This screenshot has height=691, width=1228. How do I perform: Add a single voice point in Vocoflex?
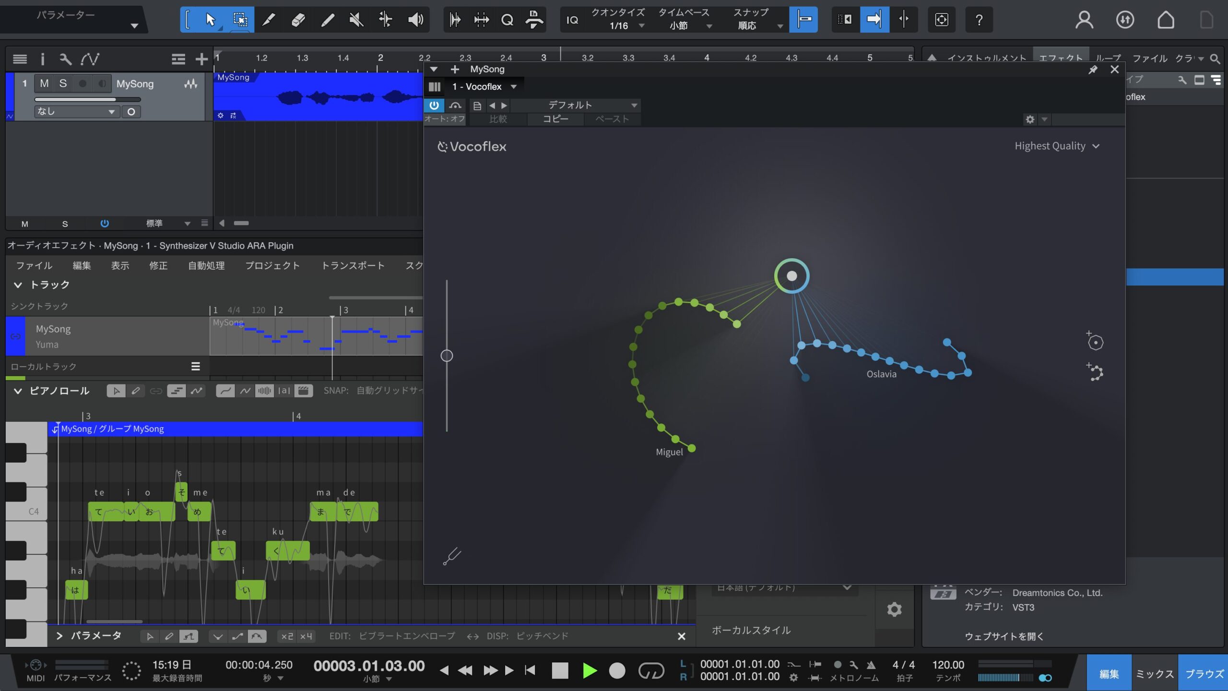(1095, 341)
